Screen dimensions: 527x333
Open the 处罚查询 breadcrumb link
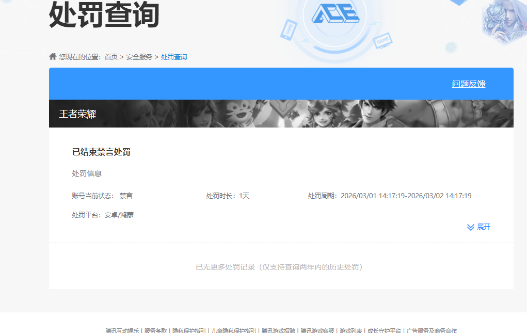tap(175, 56)
